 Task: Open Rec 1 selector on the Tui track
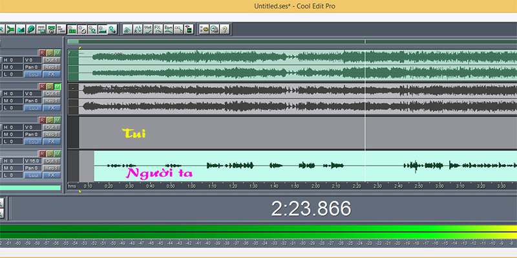(52, 134)
